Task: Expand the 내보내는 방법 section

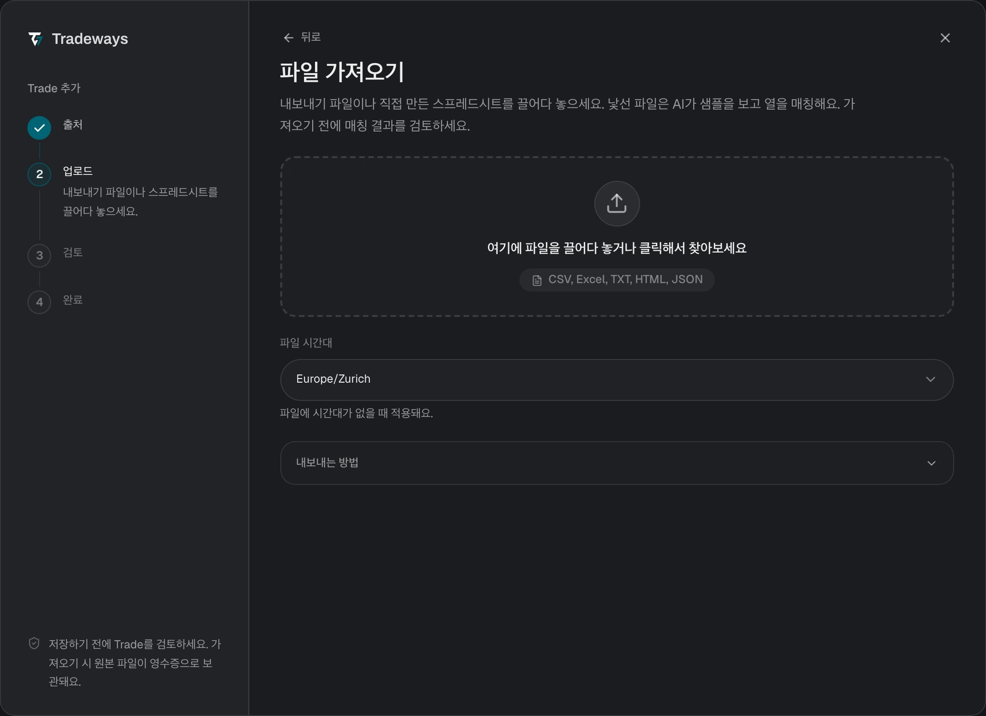Action: point(617,463)
